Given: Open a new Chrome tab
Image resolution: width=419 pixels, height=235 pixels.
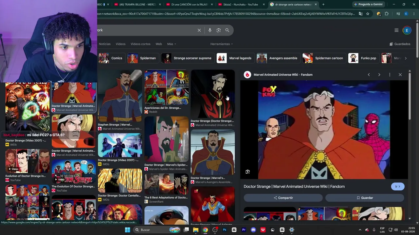Looking at the screenshot, I should tap(323, 4).
